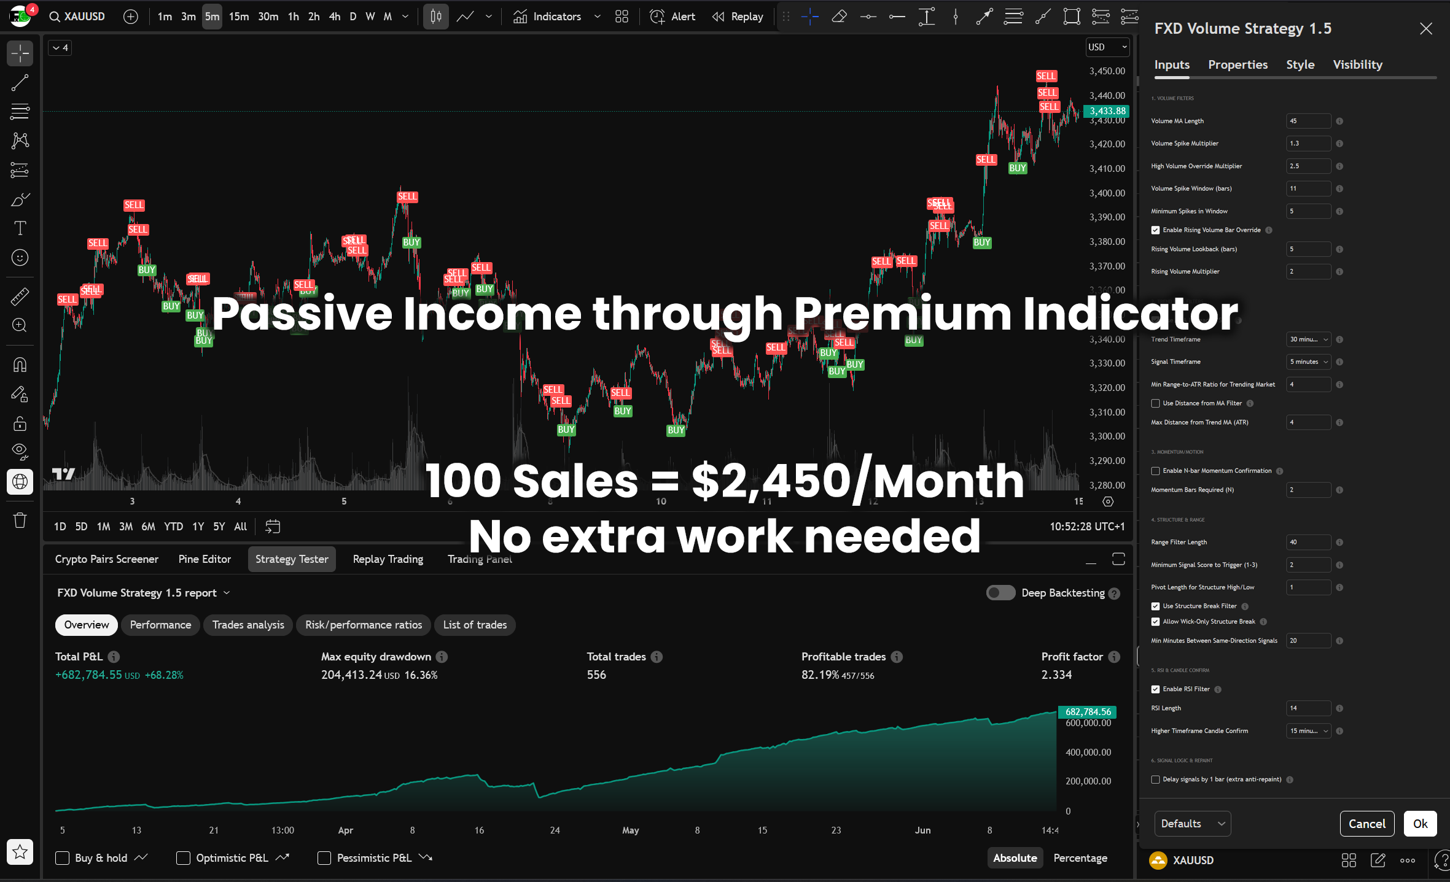Click the Volume Spike Multiplier input field
The height and width of the screenshot is (882, 1450).
[1308, 144]
